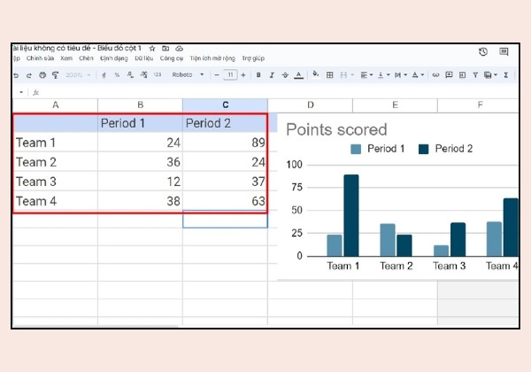Viewport: 531px width, 372px height.
Task: Click the Merge cells icon
Action: pos(343,75)
